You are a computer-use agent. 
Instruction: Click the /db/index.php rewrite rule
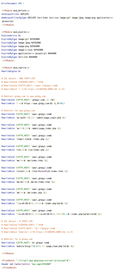(24, 193)
